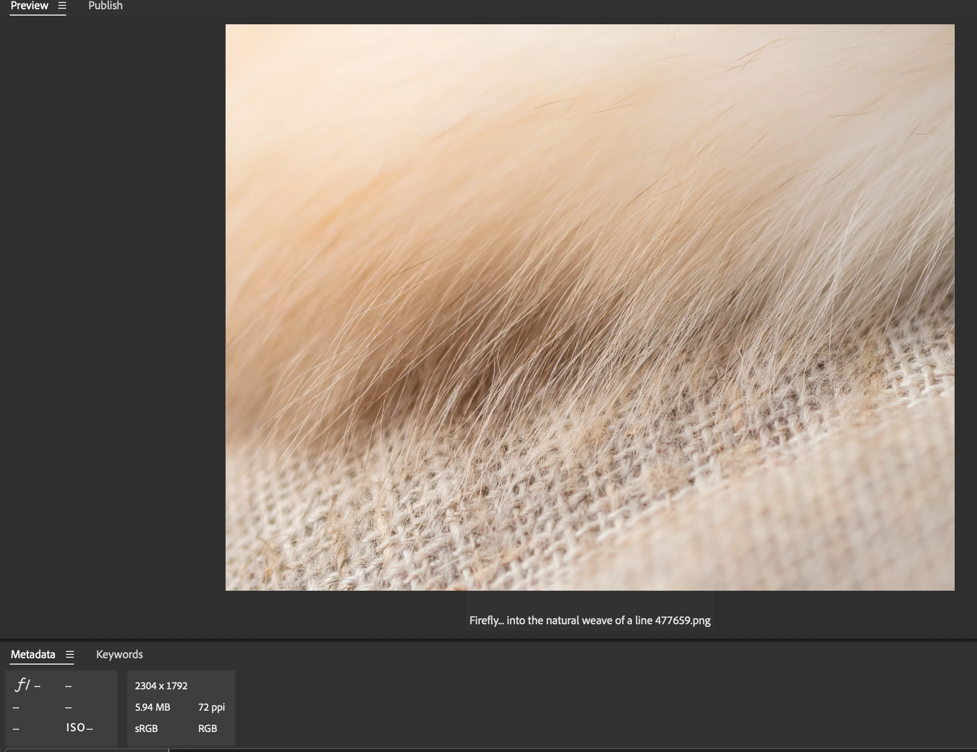Click the 5.94 MB file size value
977x752 pixels.
(x=152, y=707)
